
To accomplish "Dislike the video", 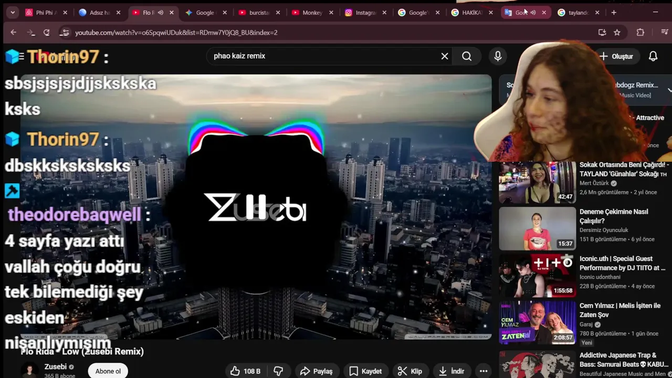I will [x=278, y=371].
